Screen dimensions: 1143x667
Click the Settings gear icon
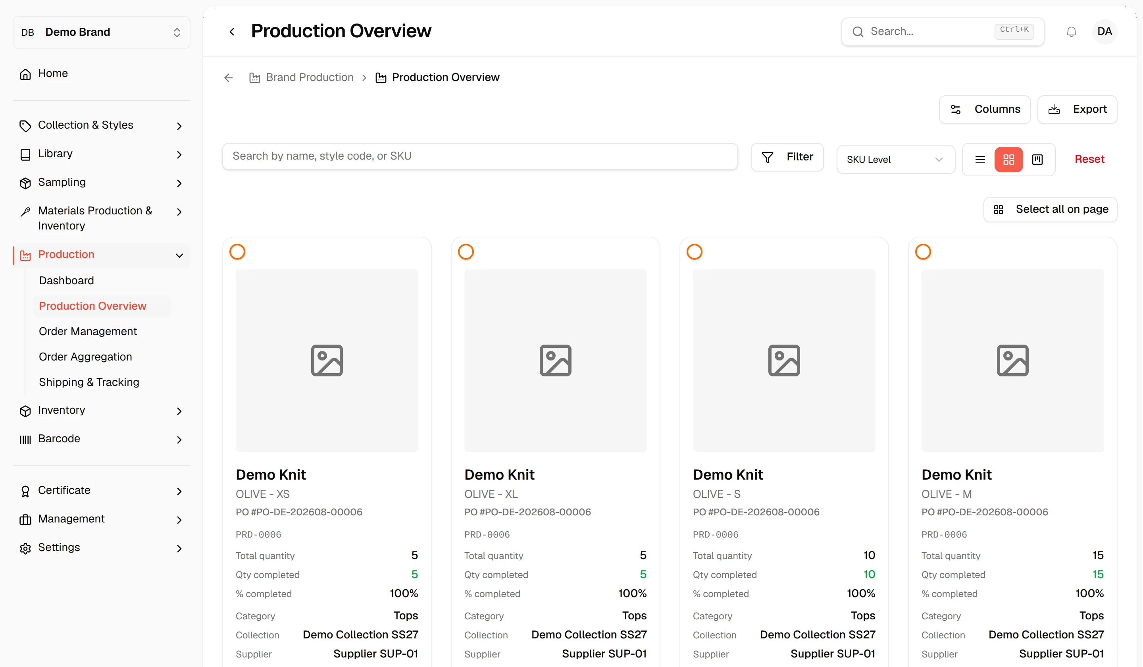(x=25, y=548)
